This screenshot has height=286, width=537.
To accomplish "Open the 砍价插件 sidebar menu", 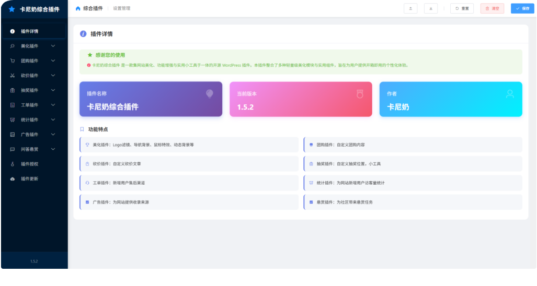I will pyautogui.click(x=33, y=75).
